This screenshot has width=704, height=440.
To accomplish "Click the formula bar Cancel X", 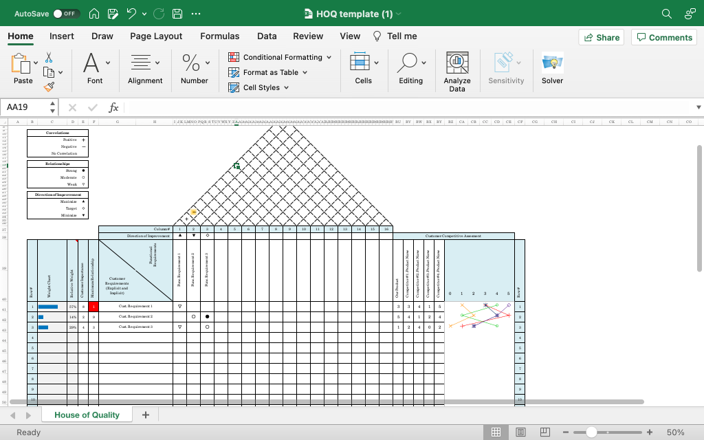I will pos(72,107).
